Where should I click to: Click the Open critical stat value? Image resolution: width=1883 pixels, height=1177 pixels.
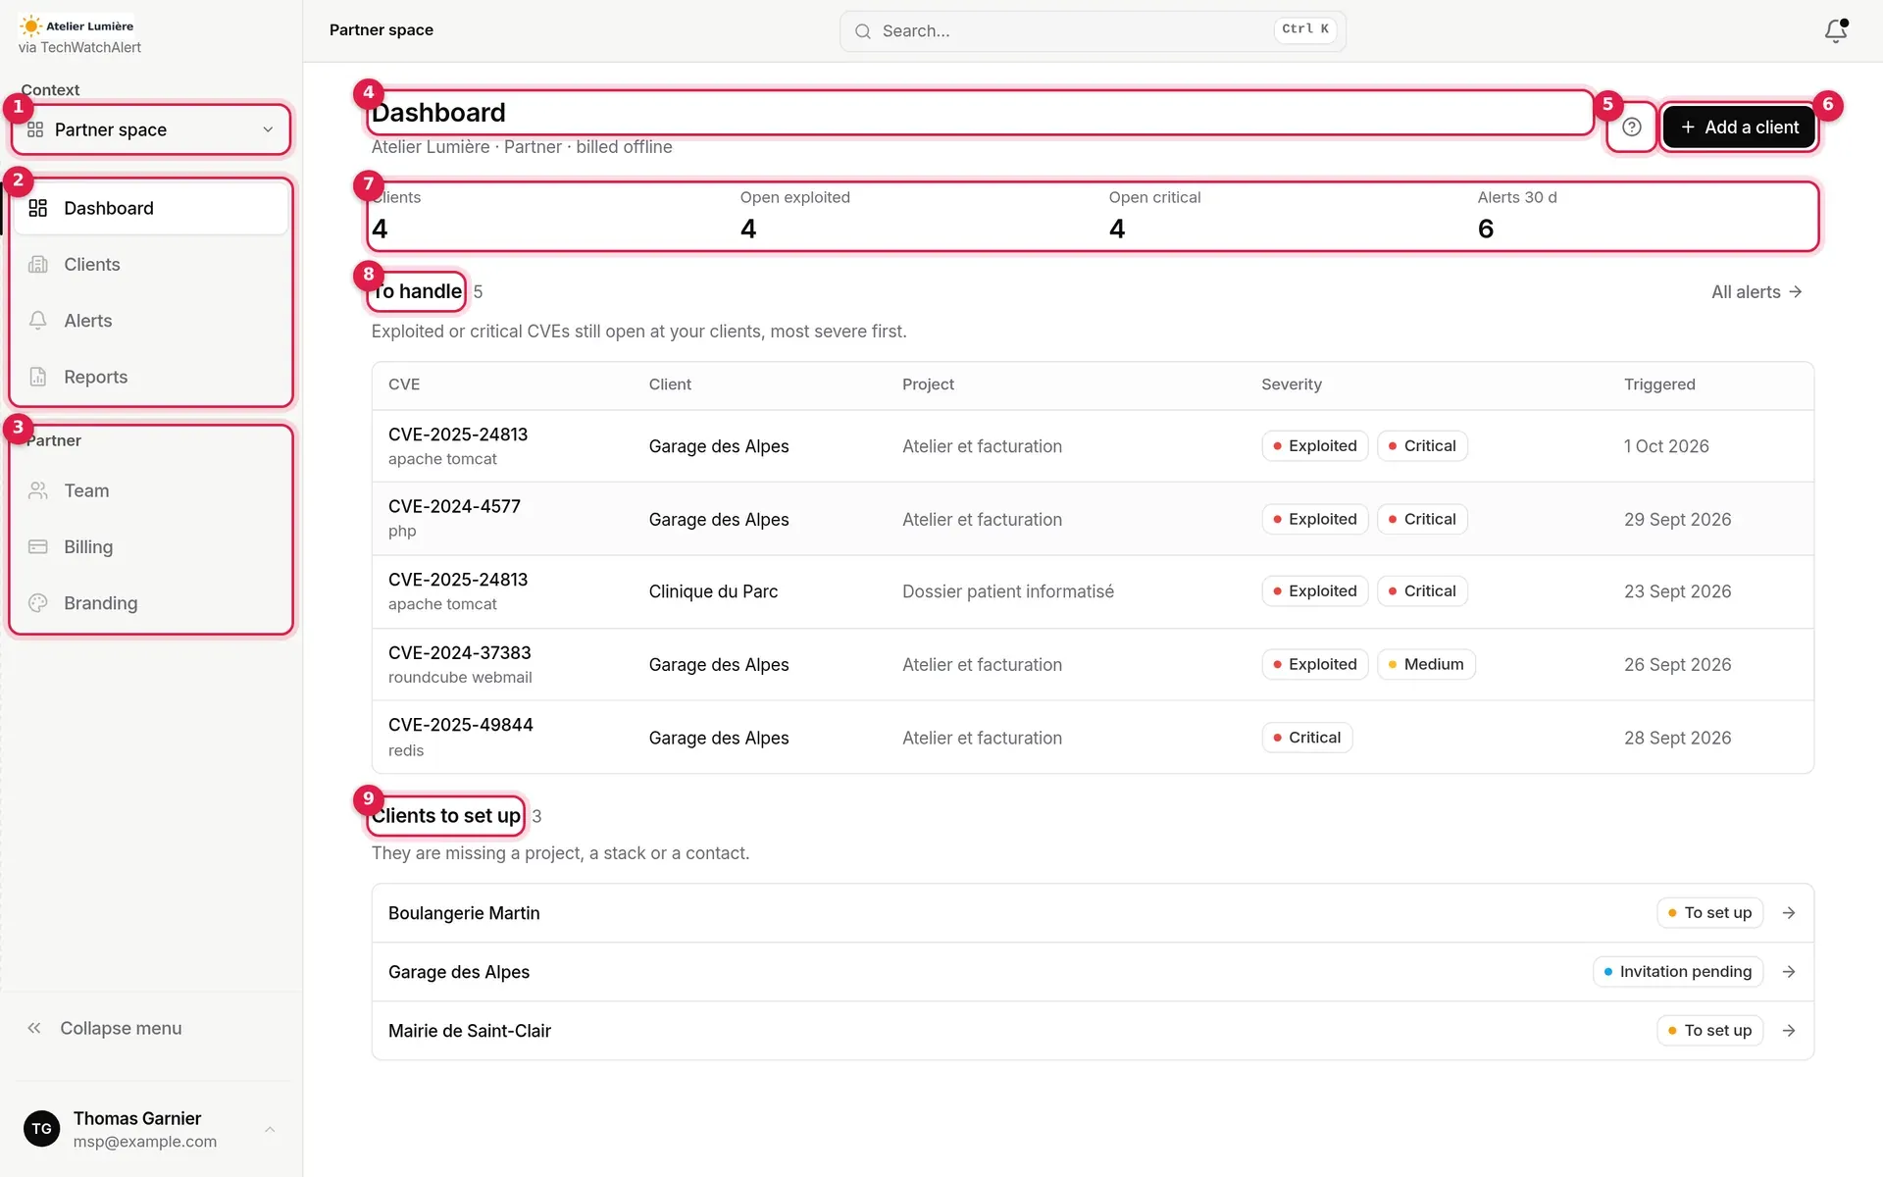coord(1117,229)
